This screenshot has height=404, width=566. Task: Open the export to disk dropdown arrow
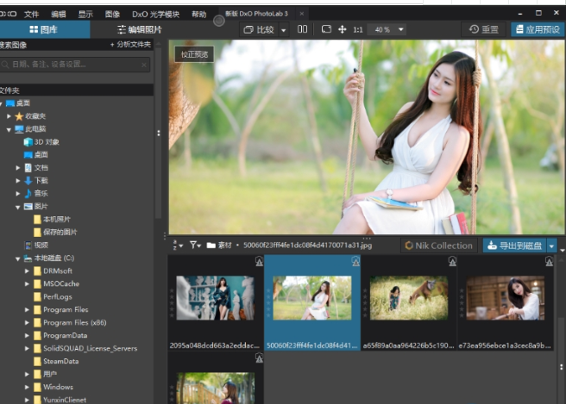(x=552, y=246)
